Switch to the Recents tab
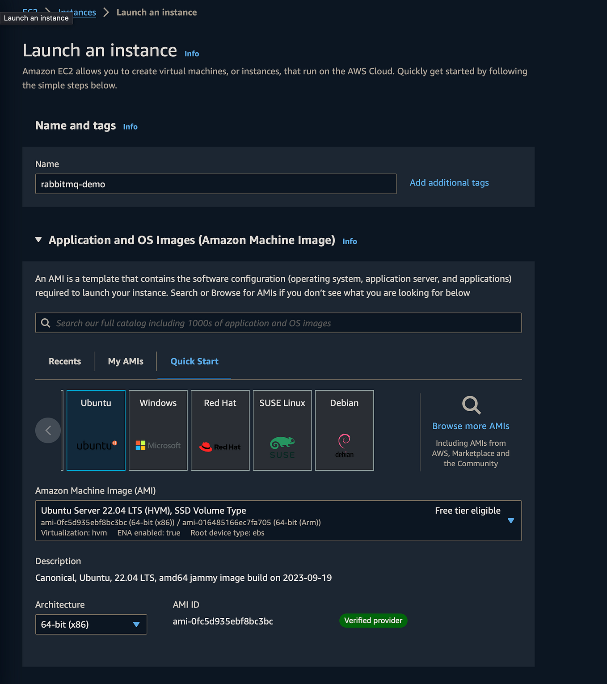The height and width of the screenshot is (684, 607). coord(65,361)
